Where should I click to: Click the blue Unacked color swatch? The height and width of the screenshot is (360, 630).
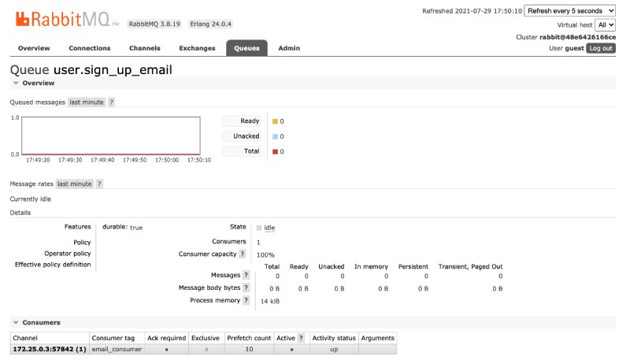[x=275, y=136]
